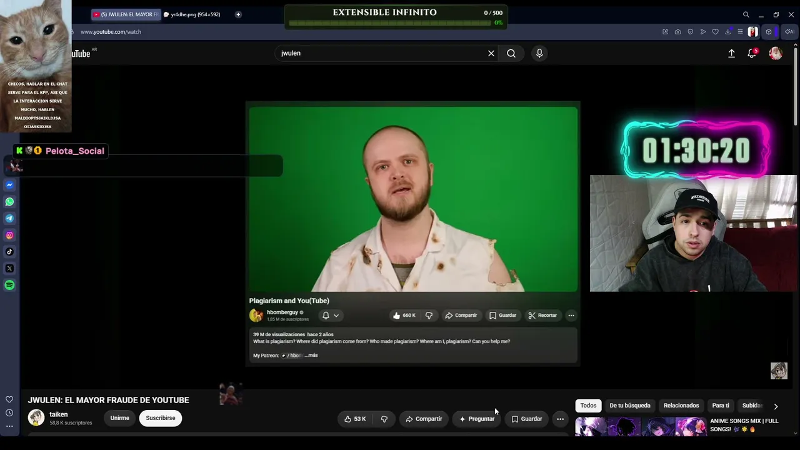Screen dimensions: 800x450
Task: Click the Preguntar ask button
Action: [477, 419]
